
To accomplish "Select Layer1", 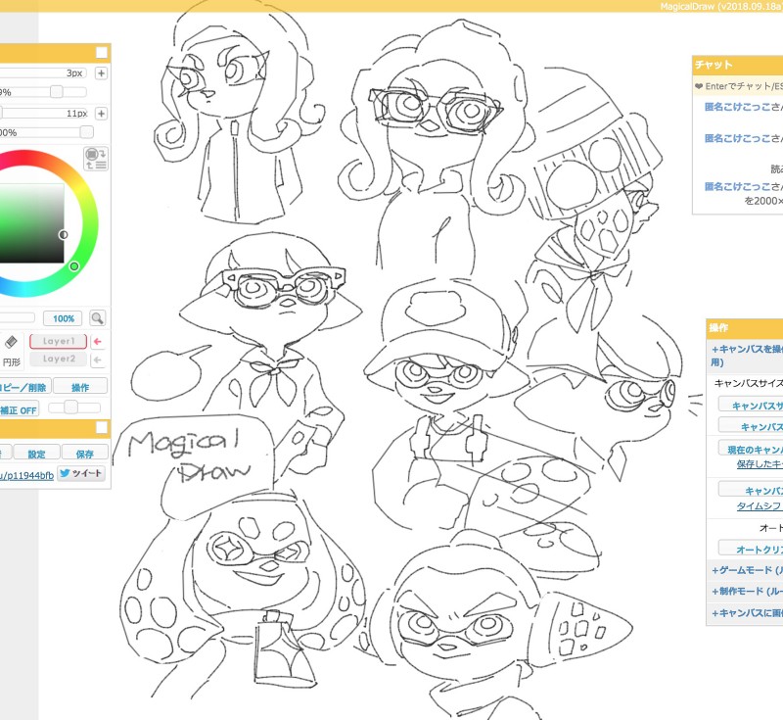I will click(x=59, y=341).
